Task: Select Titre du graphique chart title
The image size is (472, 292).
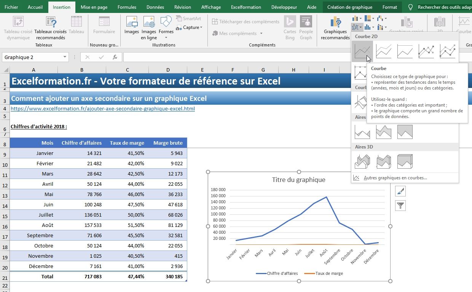Action: click(298, 180)
